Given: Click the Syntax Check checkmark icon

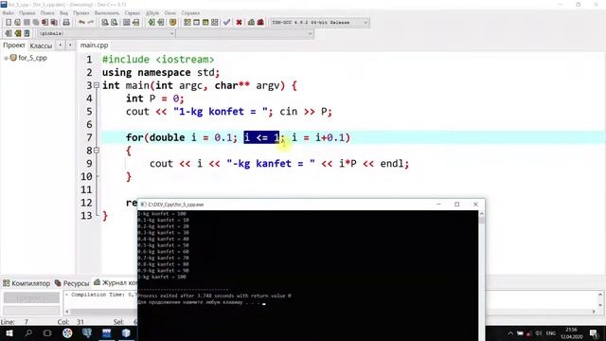Looking at the screenshot, I should 227,23.
